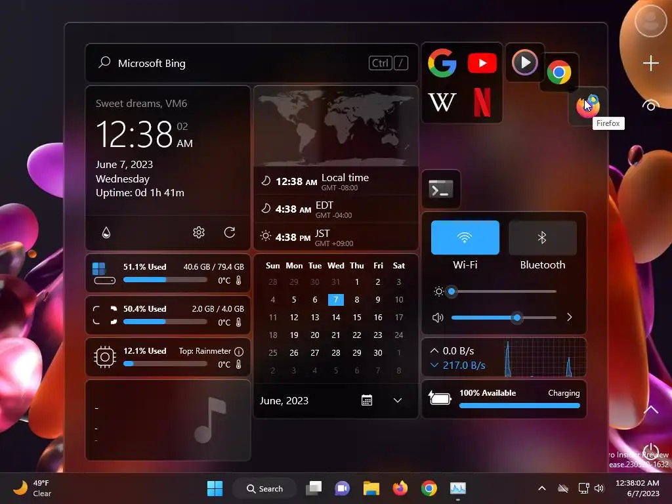Click the up chevron on the right sidebar

(650, 409)
